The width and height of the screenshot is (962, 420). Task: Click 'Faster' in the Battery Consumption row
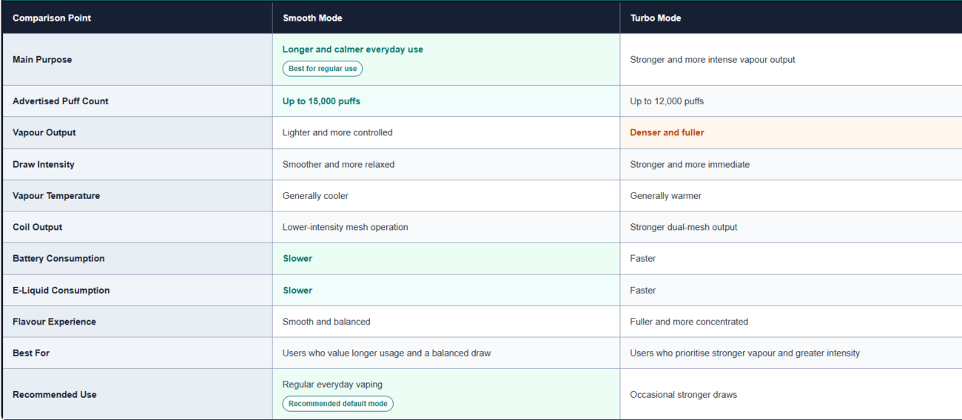click(x=643, y=259)
